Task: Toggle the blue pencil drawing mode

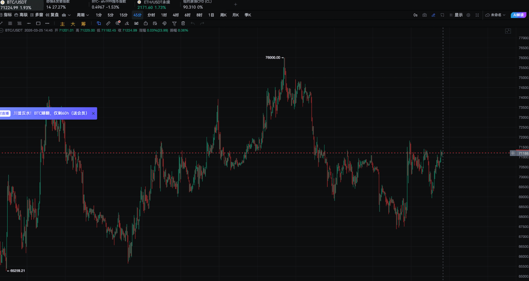Action: coord(433,15)
